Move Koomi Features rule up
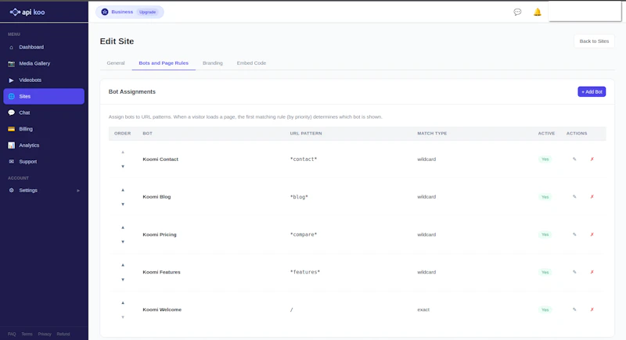Image resolution: width=626 pixels, height=340 pixels. pyautogui.click(x=123, y=265)
